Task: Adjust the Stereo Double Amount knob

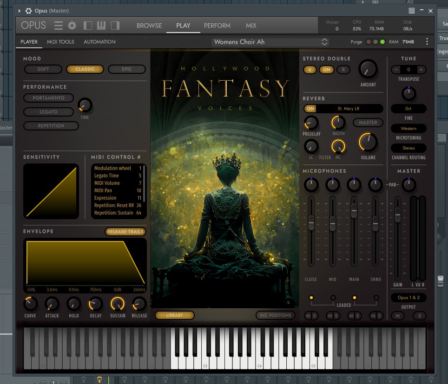Action: pyautogui.click(x=368, y=69)
